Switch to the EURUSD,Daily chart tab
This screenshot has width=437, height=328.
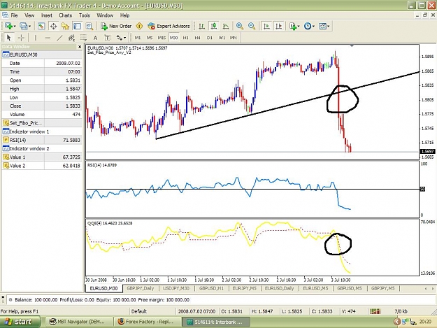point(279,288)
